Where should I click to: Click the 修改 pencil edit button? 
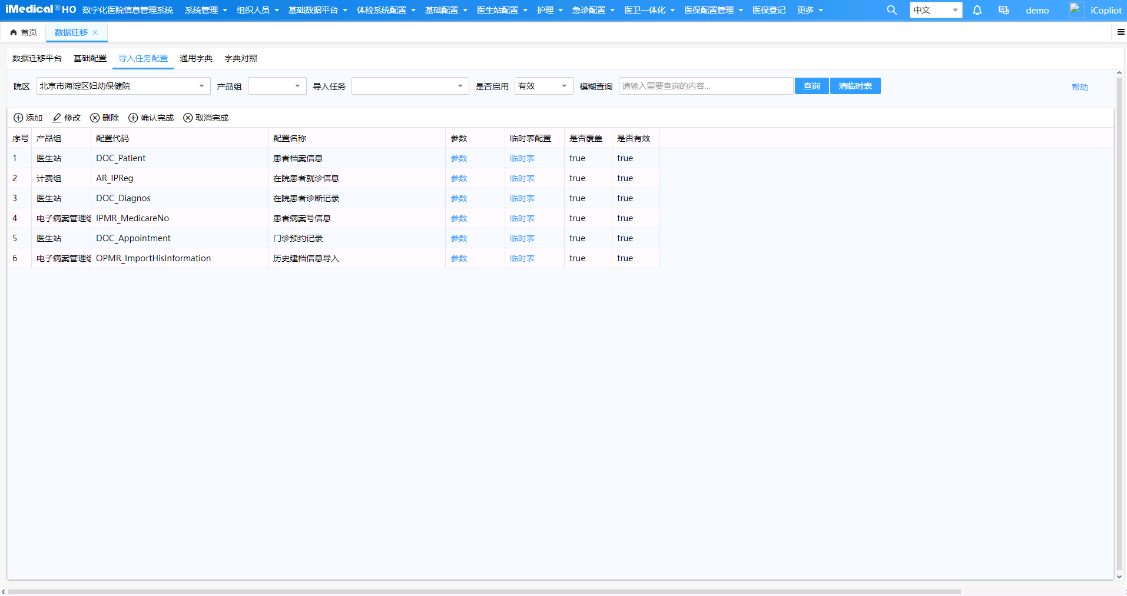(x=67, y=118)
